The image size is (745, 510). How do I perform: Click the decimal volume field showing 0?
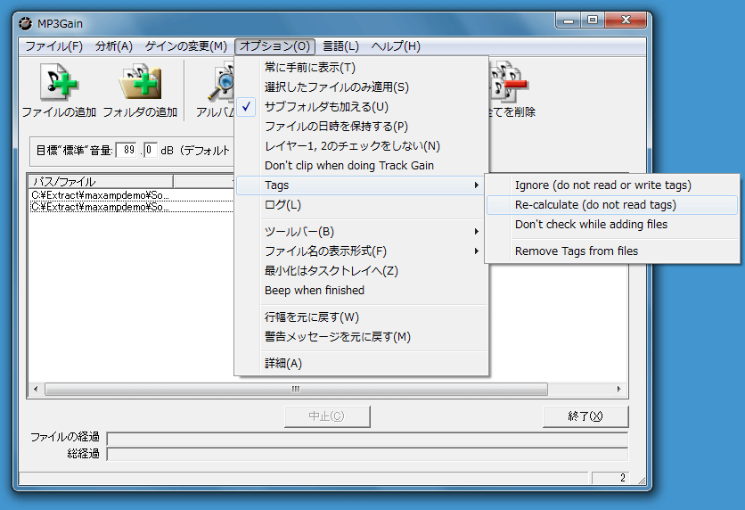coord(150,150)
